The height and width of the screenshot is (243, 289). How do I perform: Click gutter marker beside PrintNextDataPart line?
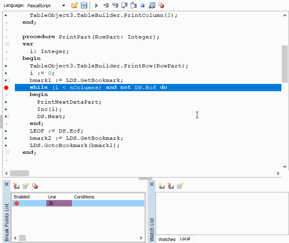tap(6, 102)
